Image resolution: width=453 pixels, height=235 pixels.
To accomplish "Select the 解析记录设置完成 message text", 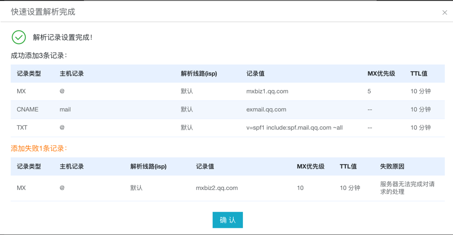I will tap(63, 37).
